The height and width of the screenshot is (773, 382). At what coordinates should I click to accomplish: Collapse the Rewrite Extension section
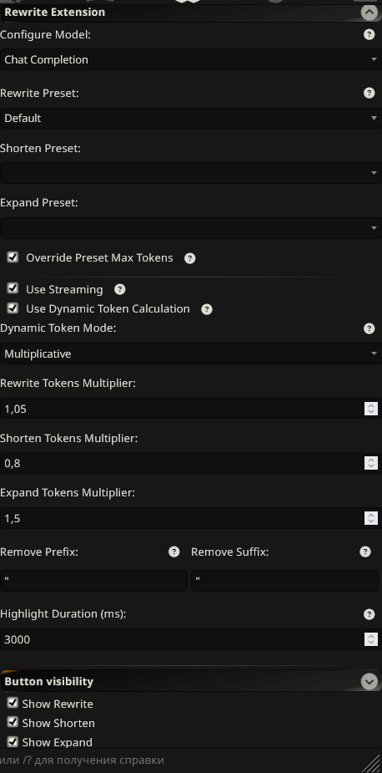pyautogui.click(x=369, y=12)
